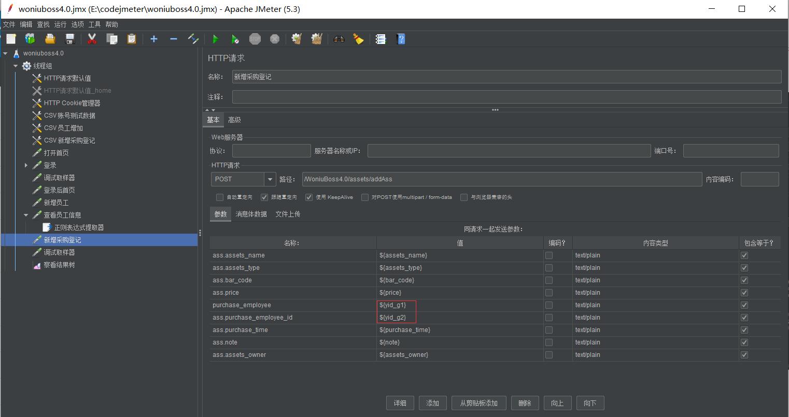Clear all results with double-broom icon
The image size is (789, 417).
point(317,39)
